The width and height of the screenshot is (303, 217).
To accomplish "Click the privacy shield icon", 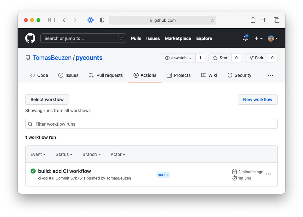I will 102,20.
